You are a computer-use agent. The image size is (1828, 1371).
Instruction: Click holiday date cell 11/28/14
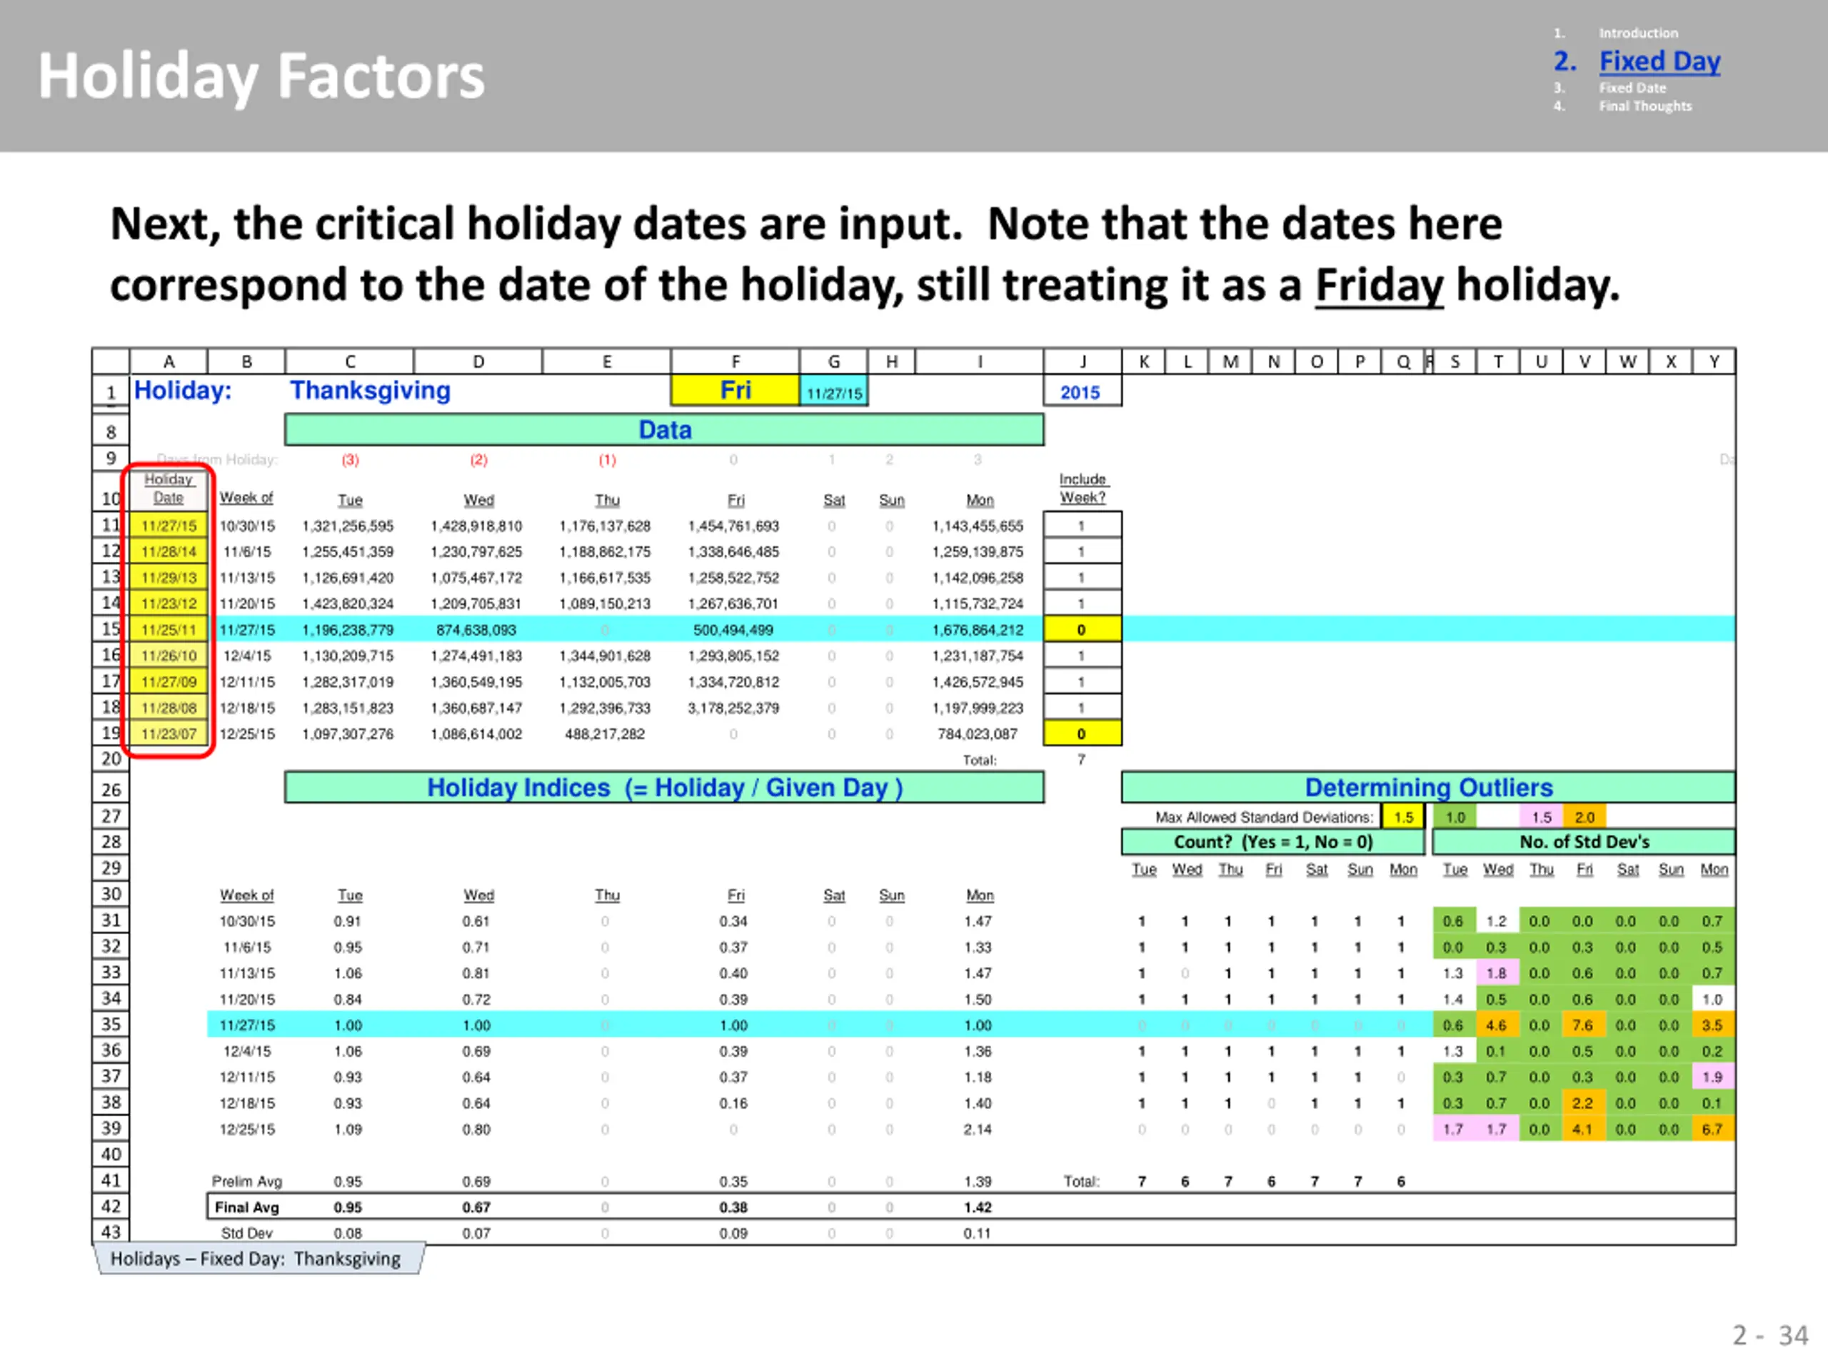(169, 551)
